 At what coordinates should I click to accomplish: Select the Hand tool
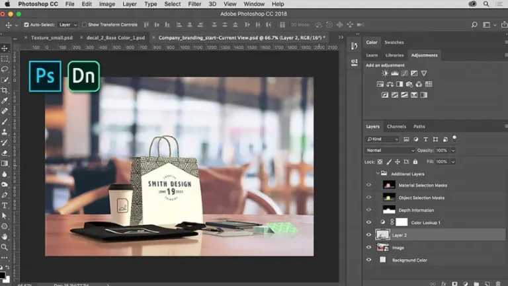[5, 237]
